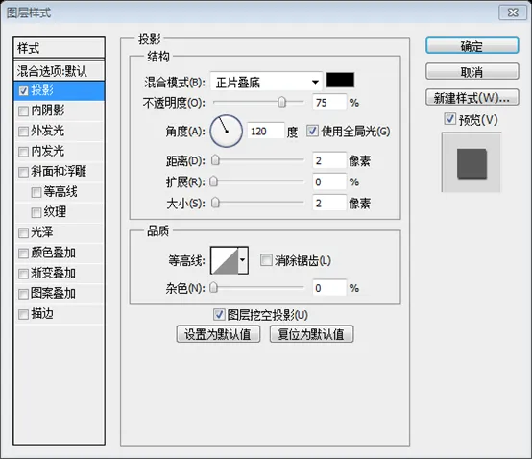Screen dimensions: 532x459
Task: Uncheck 图层挖空投影 checkbox
Action: coord(219,315)
